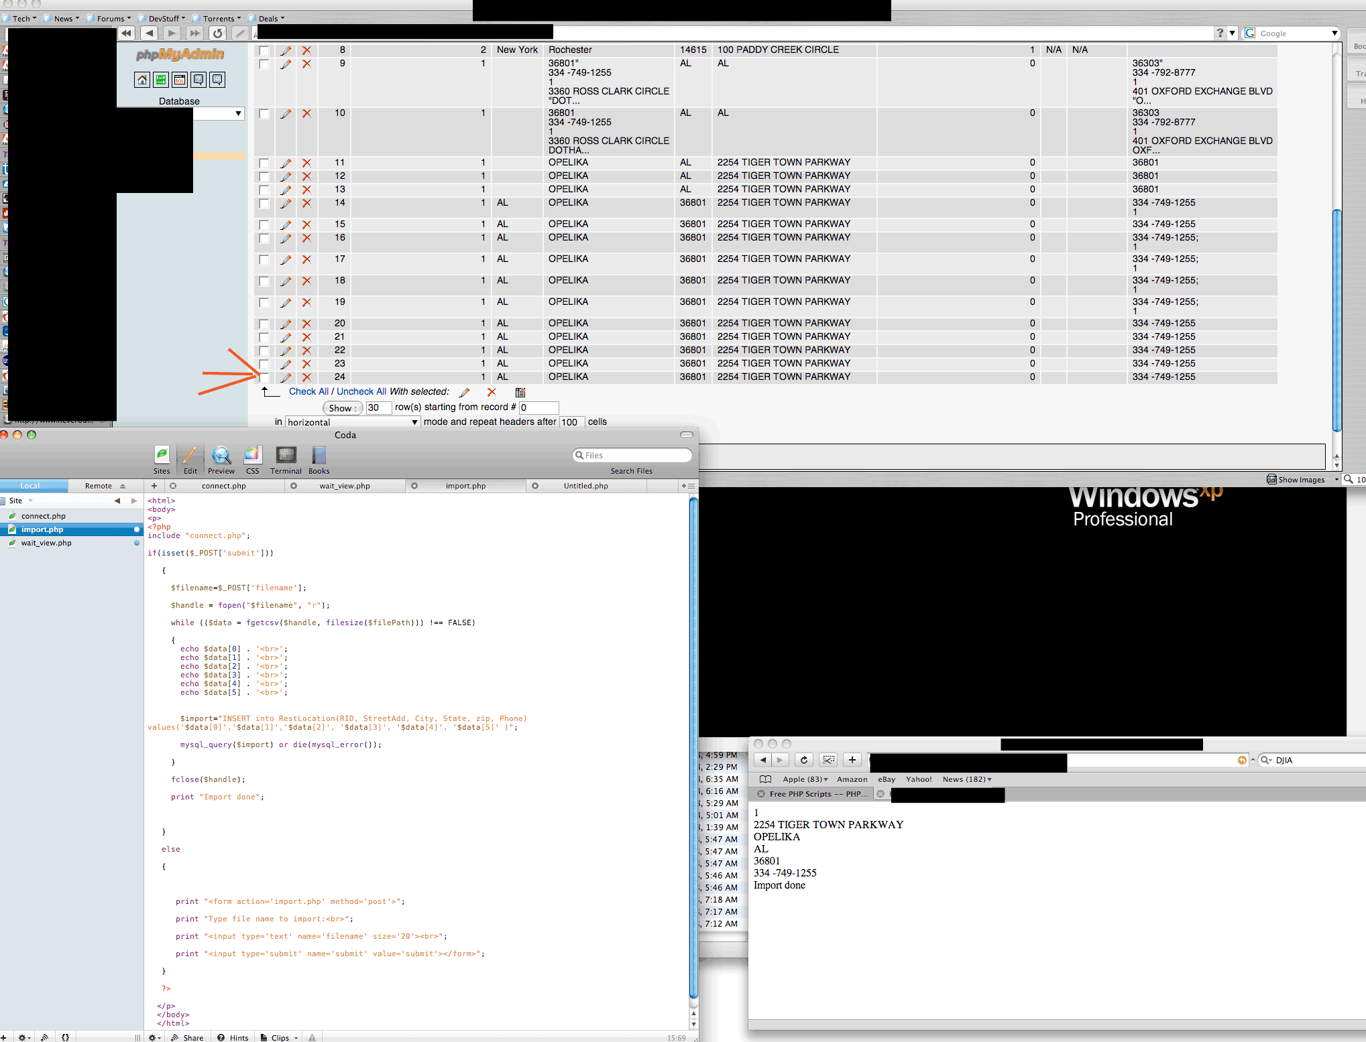1366x1042 pixels.
Task: Click the 'With selected' edit pencil icon
Action: click(x=464, y=392)
